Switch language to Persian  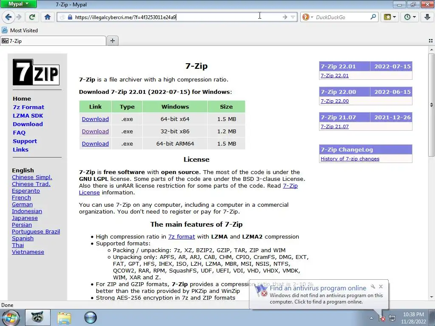22,225
